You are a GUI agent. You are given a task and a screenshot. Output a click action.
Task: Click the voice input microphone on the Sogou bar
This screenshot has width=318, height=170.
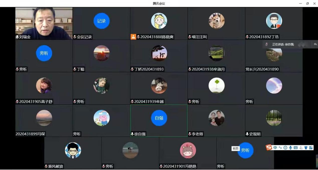290,148
